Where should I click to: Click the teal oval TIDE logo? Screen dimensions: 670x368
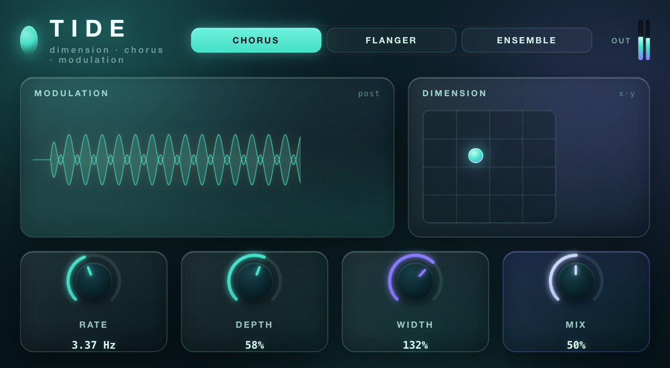click(x=29, y=40)
